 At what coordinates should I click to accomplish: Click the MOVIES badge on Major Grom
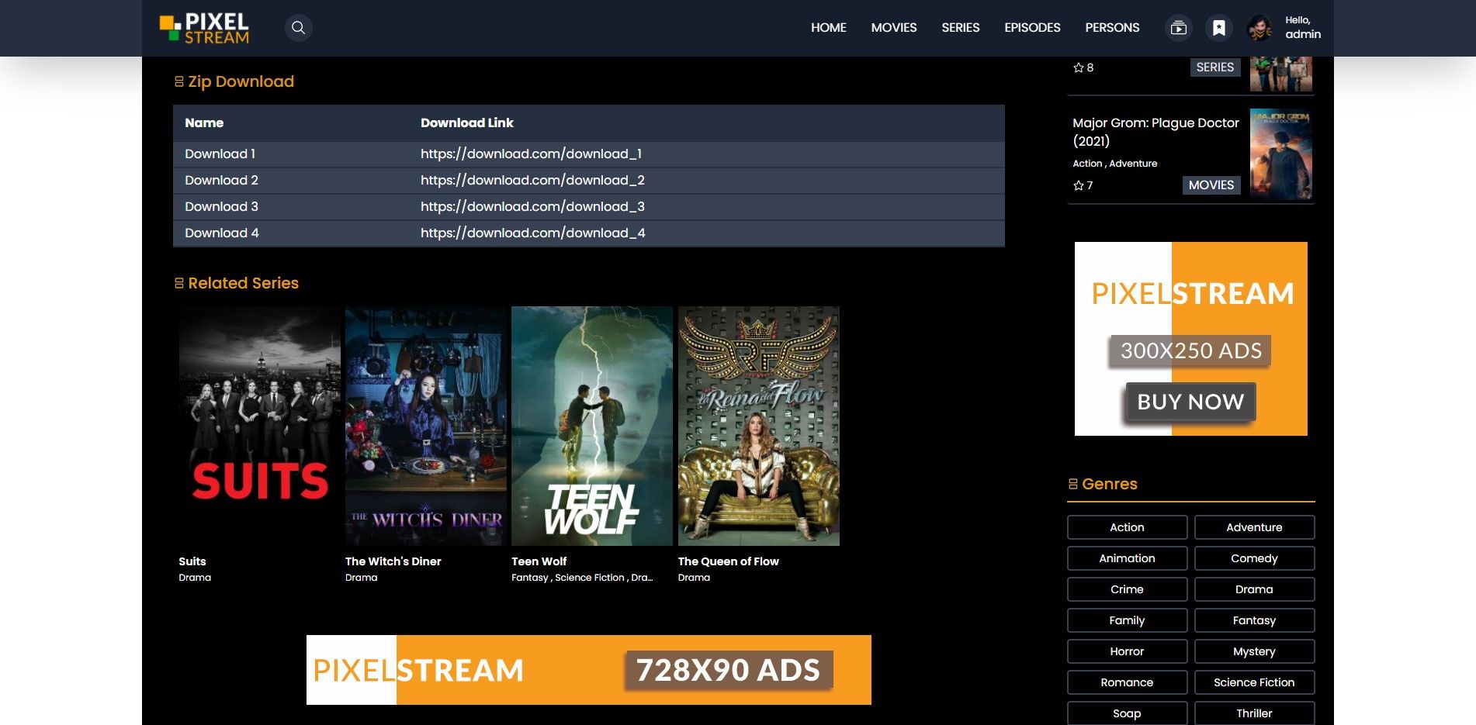(x=1211, y=185)
